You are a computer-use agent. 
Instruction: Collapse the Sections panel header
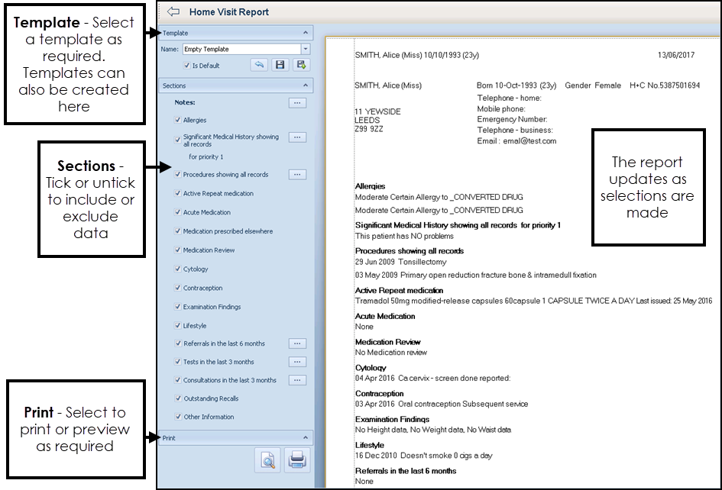306,85
